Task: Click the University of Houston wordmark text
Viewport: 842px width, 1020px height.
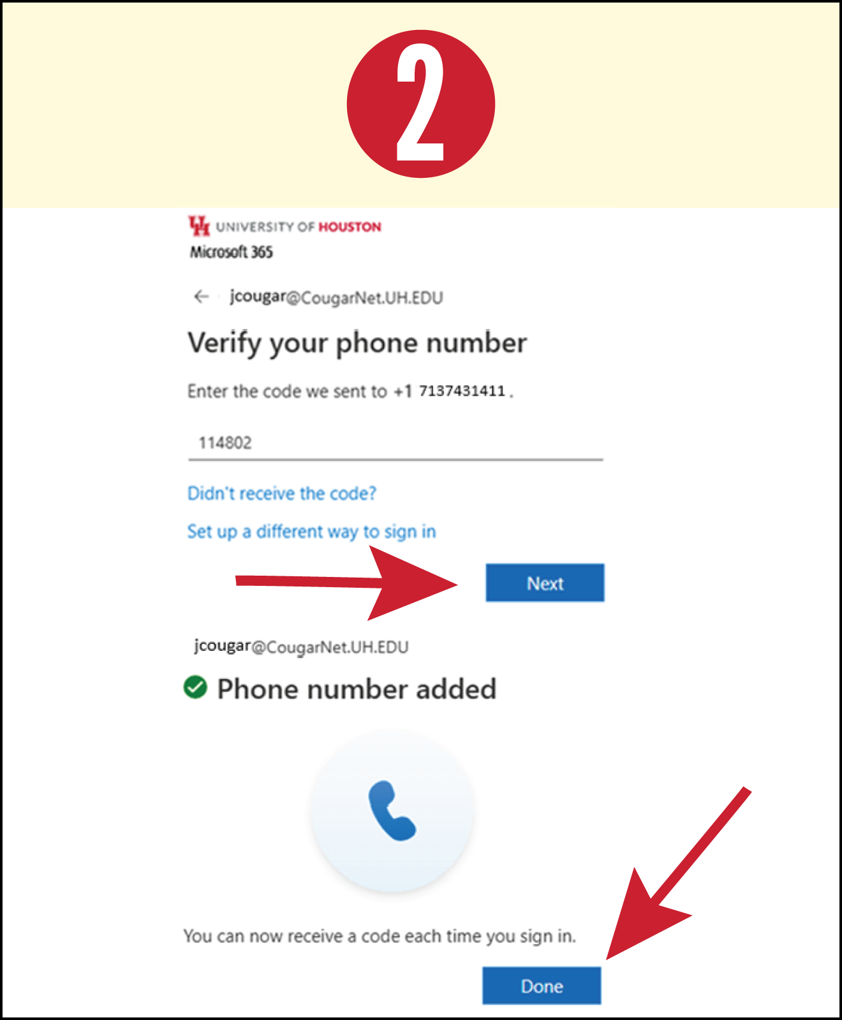Action: [299, 227]
